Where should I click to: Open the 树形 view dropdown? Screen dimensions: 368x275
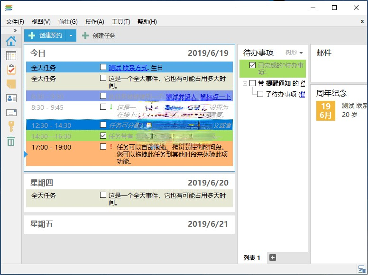pyautogui.click(x=294, y=53)
